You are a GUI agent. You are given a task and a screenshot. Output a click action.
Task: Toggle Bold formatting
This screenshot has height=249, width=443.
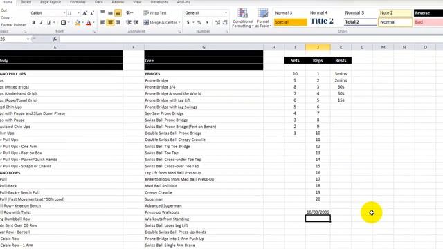tap(34, 22)
